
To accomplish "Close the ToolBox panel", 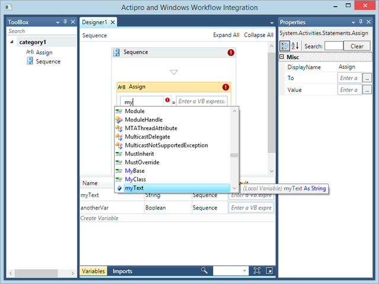I will 73,22.
